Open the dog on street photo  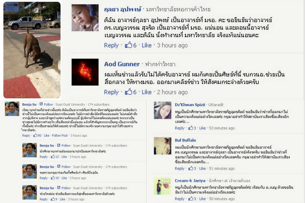pos(32,50)
